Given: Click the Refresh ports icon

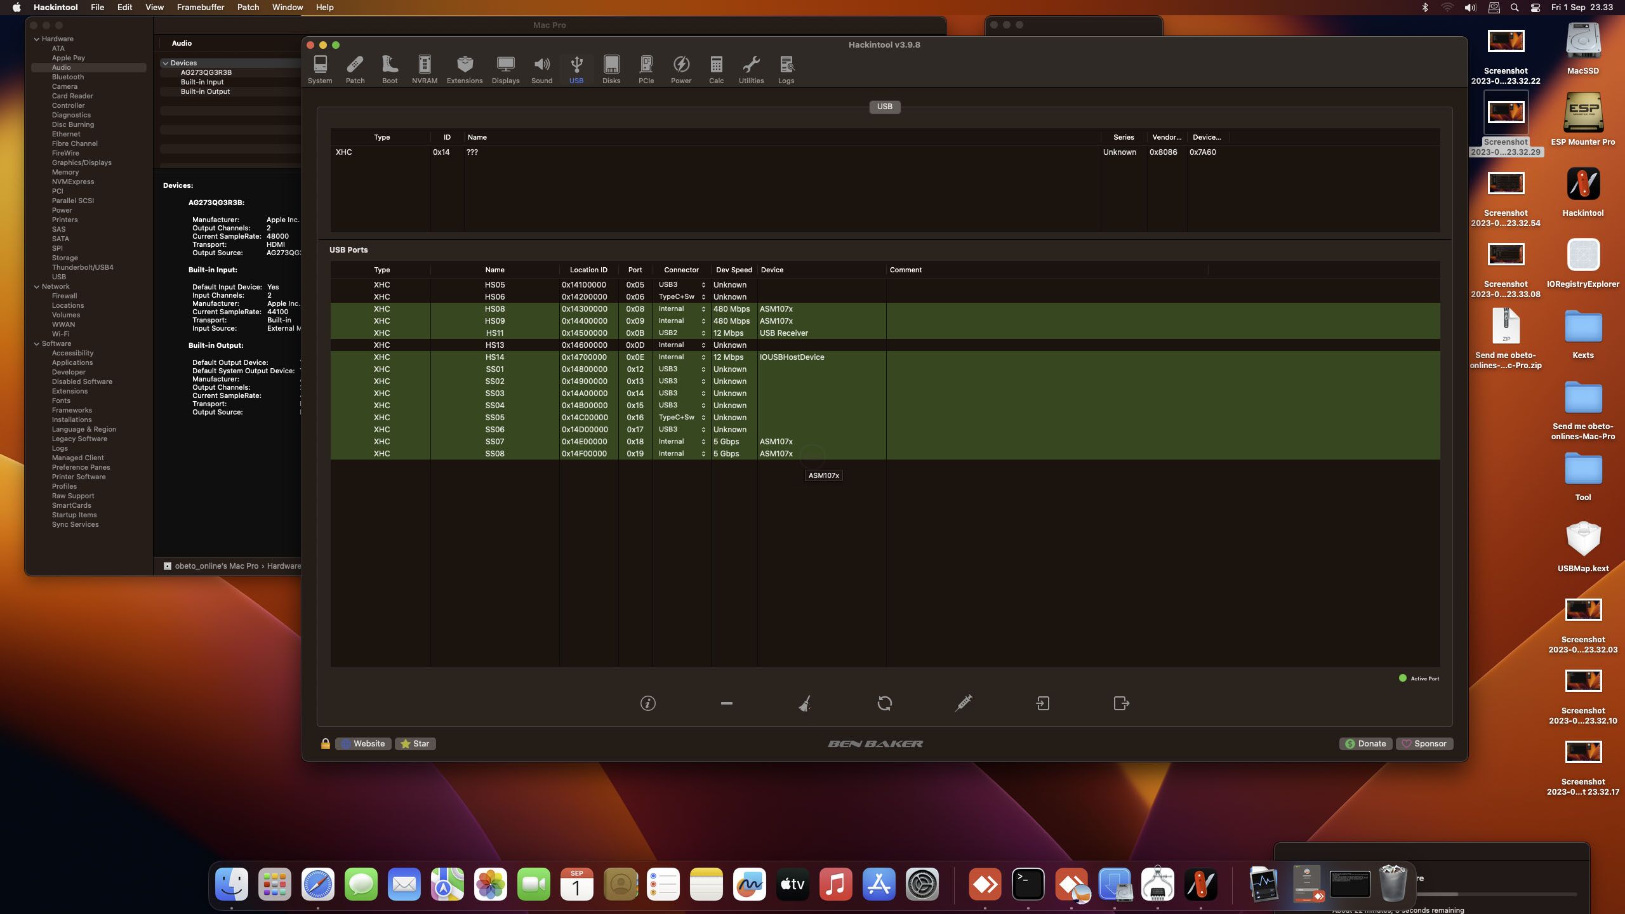Looking at the screenshot, I should [x=884, y=703].
